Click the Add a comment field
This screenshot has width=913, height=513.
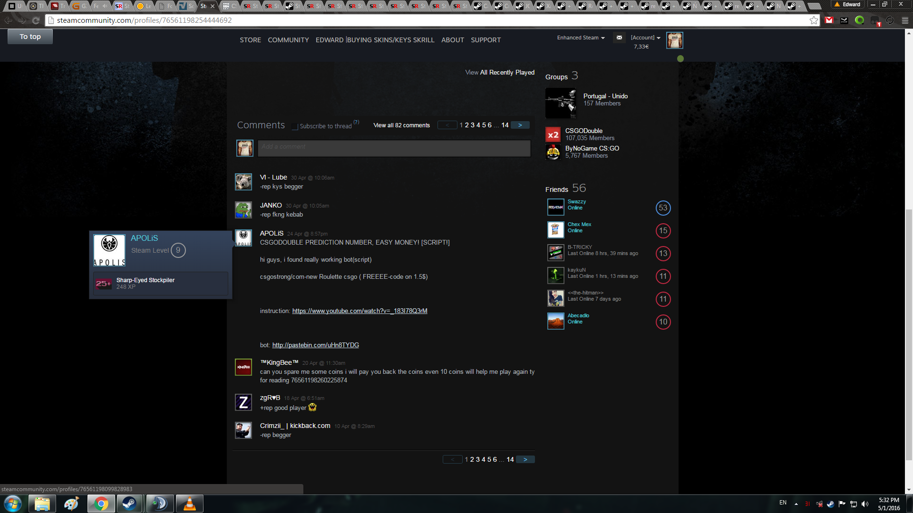tap(394, 148)
